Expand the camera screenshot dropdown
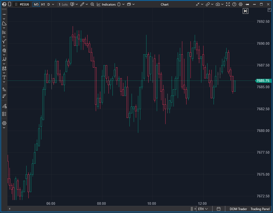The width and height of the screenshot is (273, 213). pos(222,4)
